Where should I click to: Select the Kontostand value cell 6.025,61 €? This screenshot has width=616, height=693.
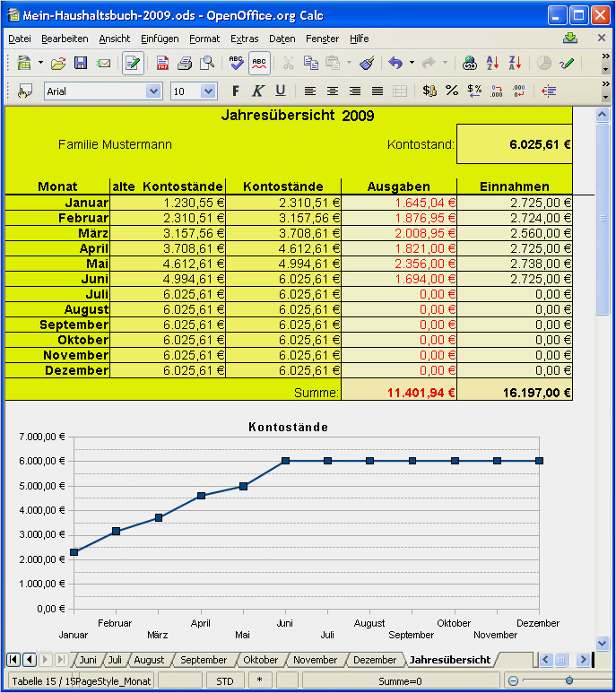point(515,144)
